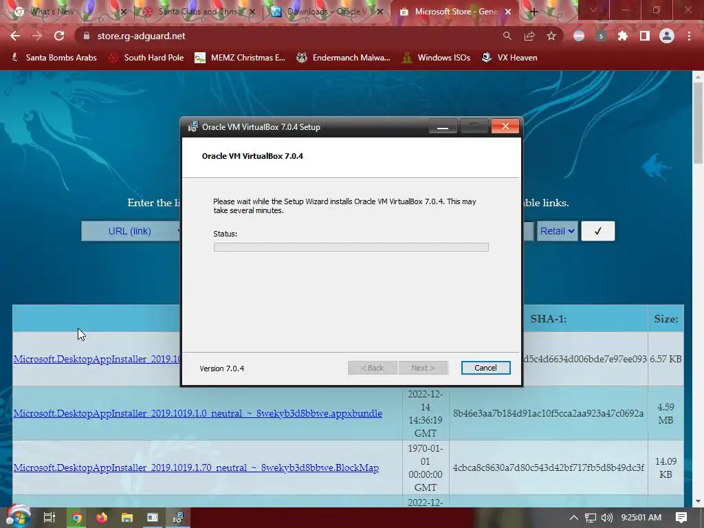This screenshot has width=704, height=528.
Task: Select the Microsoft Store - Generation tab
Action: pos(454,12)
